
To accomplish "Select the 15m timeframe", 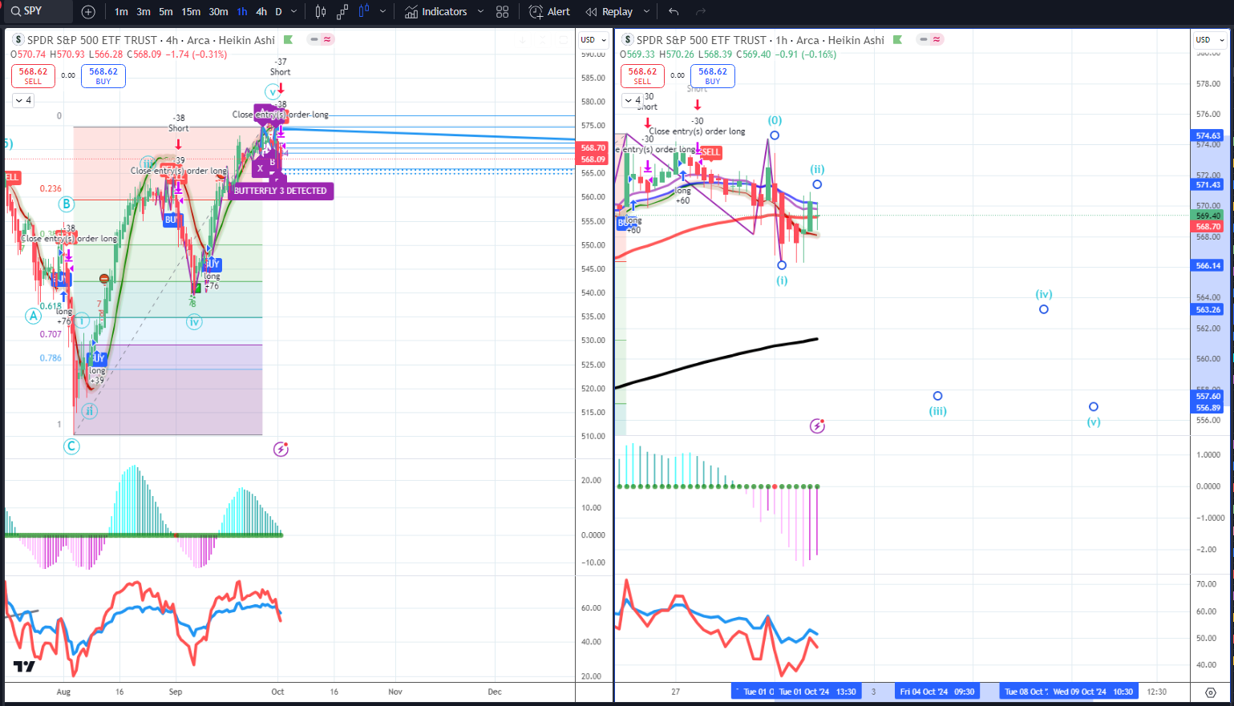I will 191,12.
